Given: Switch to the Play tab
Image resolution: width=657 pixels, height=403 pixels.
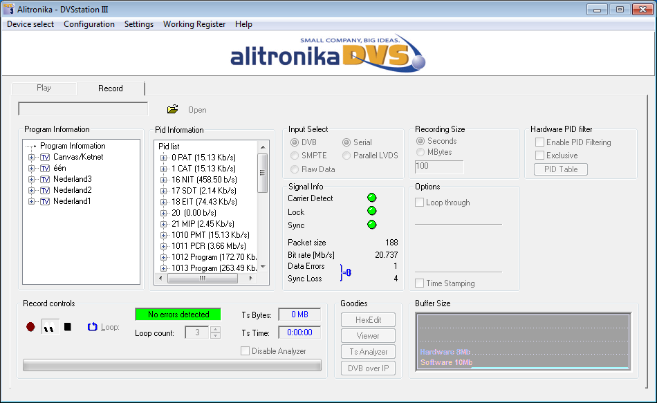Looking at the screenshot, I should pos(44,88).
